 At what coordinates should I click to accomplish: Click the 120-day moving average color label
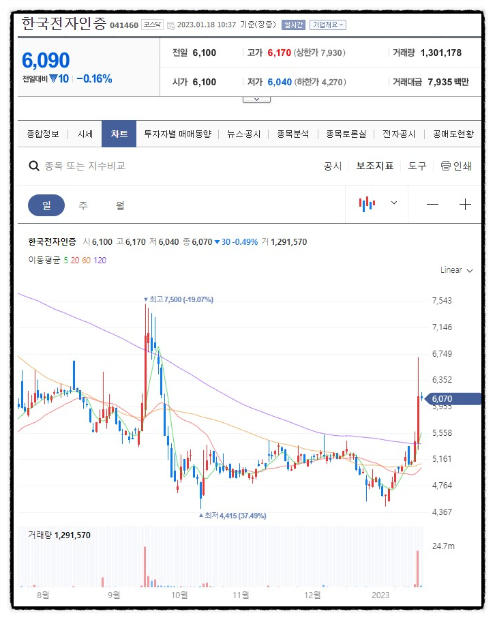(x=100, y=260)
